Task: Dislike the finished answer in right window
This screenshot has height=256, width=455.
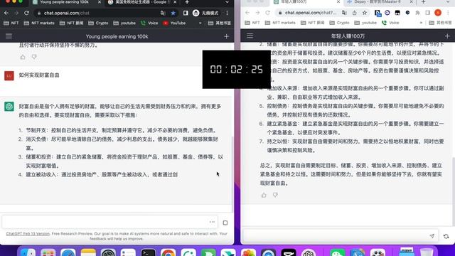Action: (x=275, y=195)
